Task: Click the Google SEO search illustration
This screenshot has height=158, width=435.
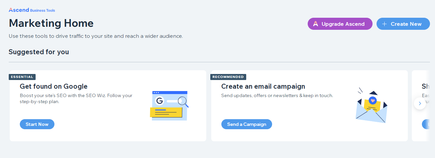Action: click(x=169, y=105)
